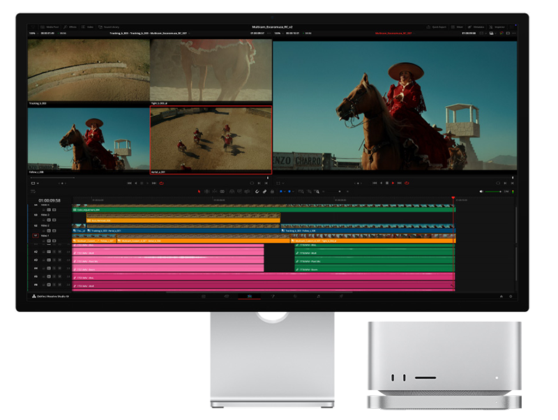Open the Mixer panel

pos(458,27)
